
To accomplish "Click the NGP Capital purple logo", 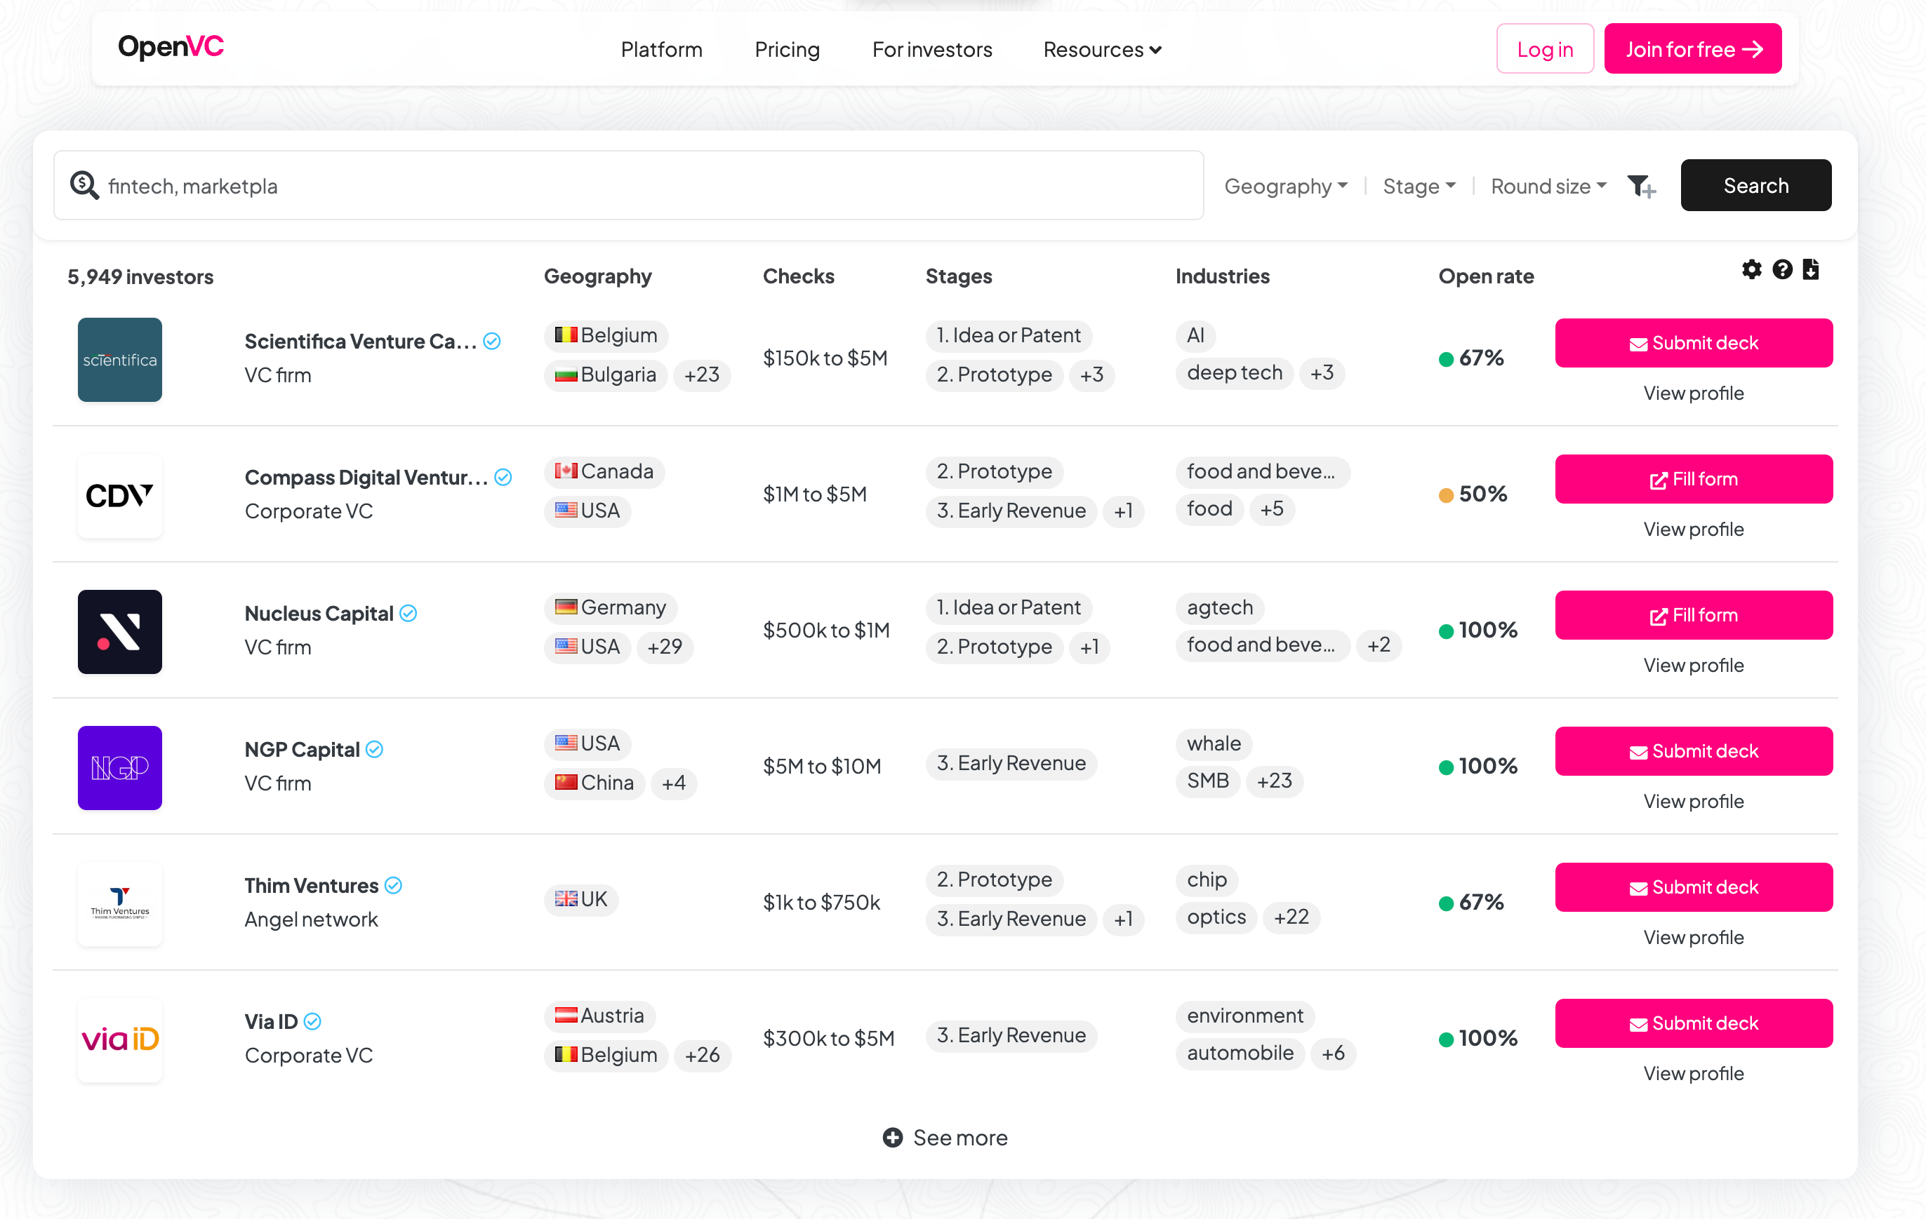I will [x=120, y=767].
